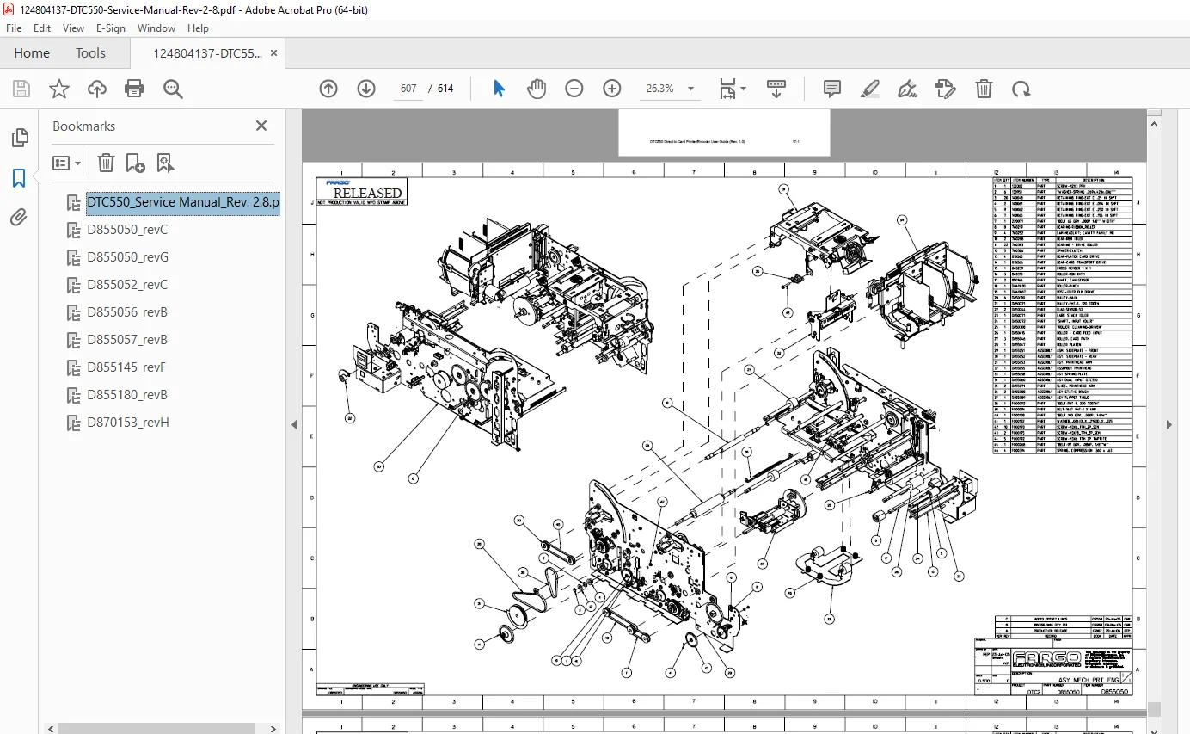
Task: Select the Highlight text tool
Action: coord(870,89)
